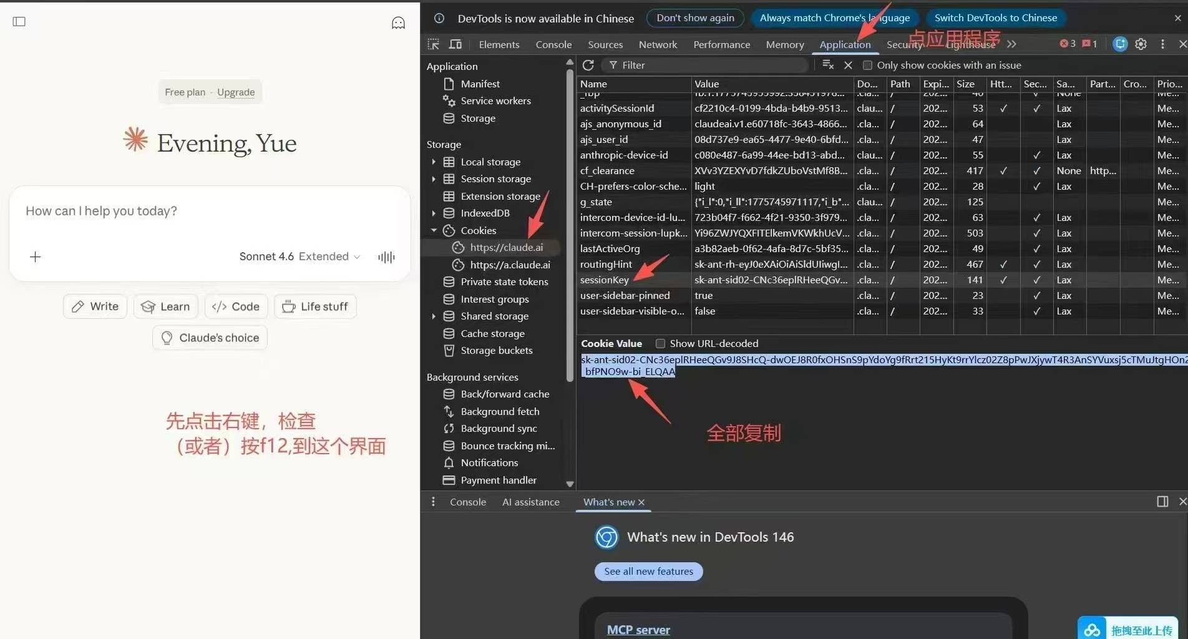Viewport: 1188px width, 639px height.
Task: Switch to the Sources tab
Action: click(605, 44)
